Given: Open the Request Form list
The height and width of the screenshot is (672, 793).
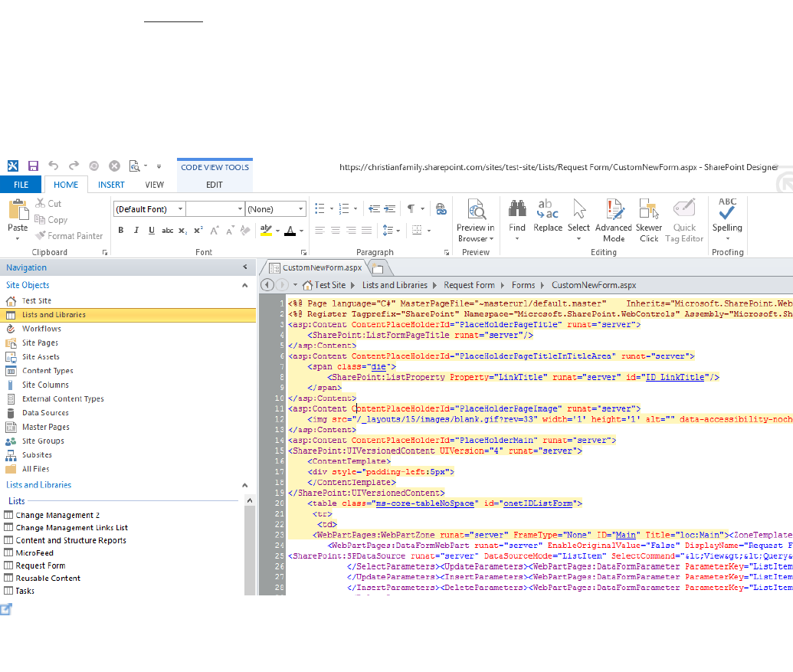Looking at the screenshot, I should pyautogui.click(x=41, y=565).
